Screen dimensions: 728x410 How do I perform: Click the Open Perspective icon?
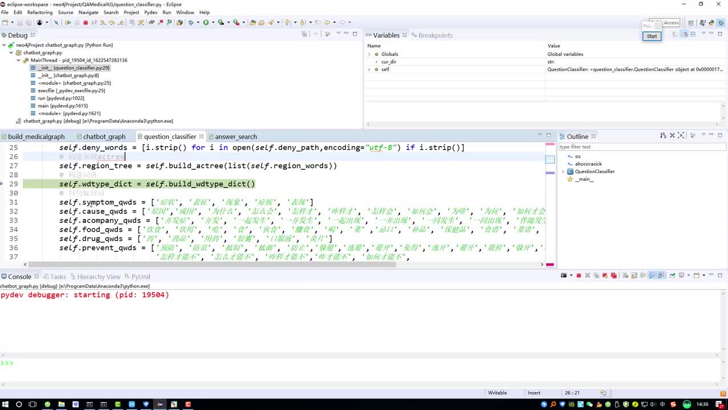click(691, 23)
